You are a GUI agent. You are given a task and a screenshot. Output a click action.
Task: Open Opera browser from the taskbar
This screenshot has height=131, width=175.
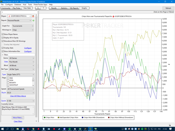coord(28,129)
